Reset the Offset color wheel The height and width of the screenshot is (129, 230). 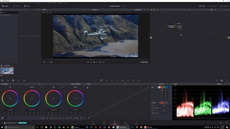84,87
